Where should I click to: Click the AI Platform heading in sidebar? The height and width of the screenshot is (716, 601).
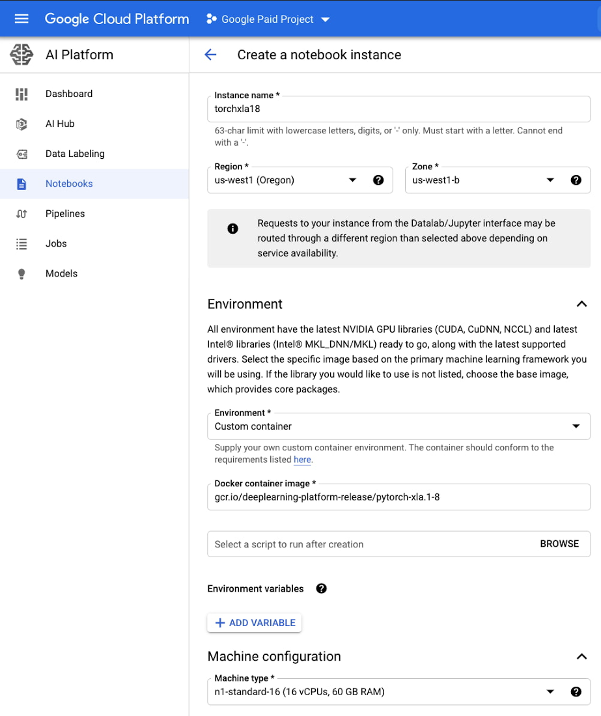pyautogui.click(x=79, y=55)
